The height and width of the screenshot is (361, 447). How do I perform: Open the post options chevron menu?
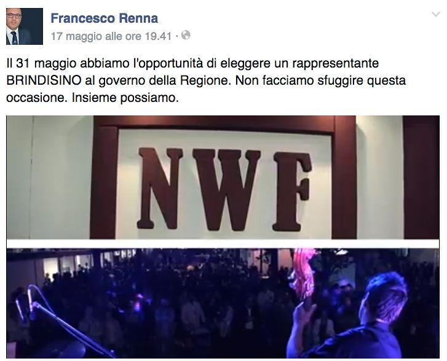[x=435, y=14]
